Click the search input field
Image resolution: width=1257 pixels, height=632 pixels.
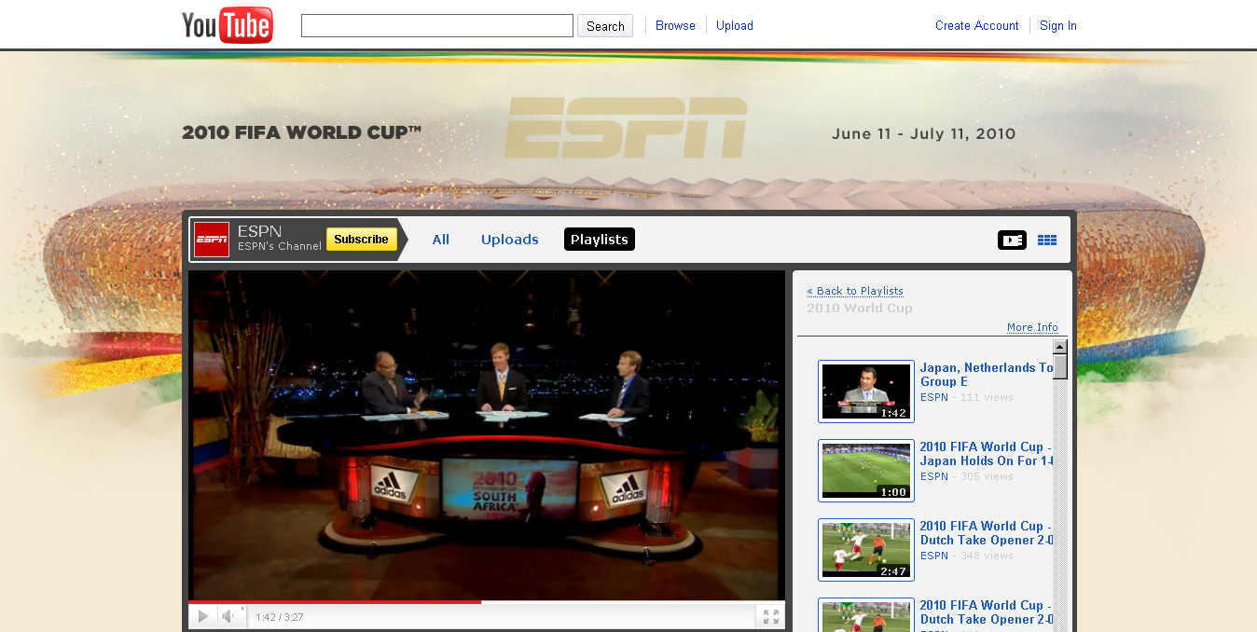tap(437, 26)
